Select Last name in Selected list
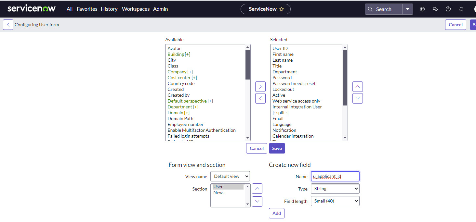This screenshot has height=222, width=476. click(x=283, y=60)
